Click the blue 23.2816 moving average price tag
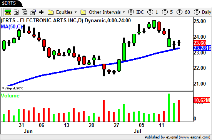Screen dimensions: 212x140 (x=202, y=48)
